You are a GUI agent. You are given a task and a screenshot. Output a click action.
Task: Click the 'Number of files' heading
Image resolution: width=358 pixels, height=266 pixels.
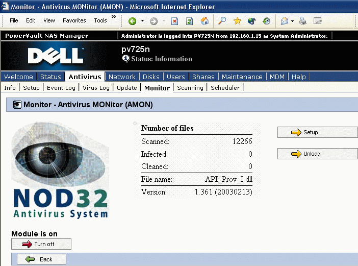(x=167, y=128)
